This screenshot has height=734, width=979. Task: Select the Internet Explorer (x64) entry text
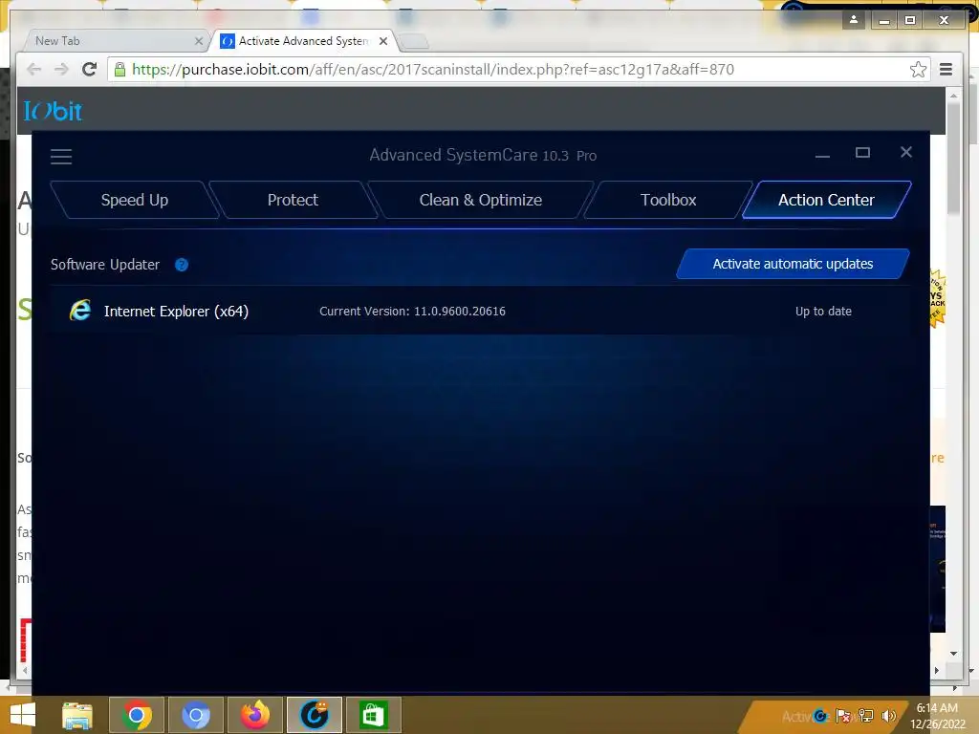pos(176,311)
